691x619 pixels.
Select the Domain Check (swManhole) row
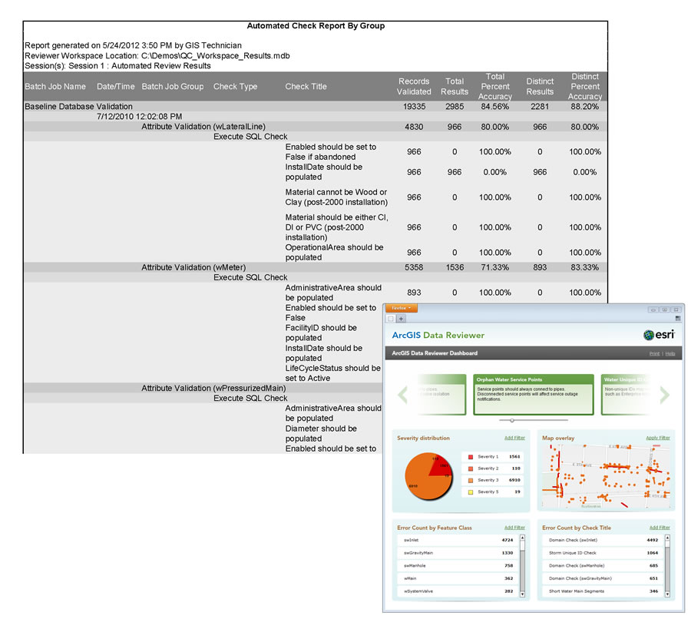click(602, 565)
